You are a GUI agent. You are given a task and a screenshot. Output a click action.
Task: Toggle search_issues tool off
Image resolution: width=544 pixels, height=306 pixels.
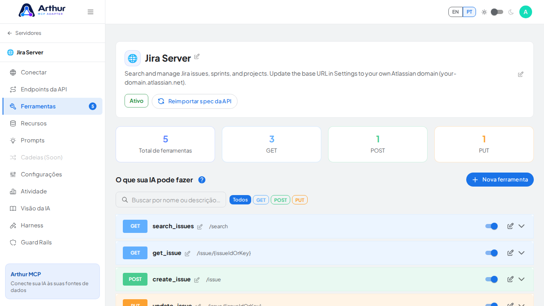tap(491, 226)
